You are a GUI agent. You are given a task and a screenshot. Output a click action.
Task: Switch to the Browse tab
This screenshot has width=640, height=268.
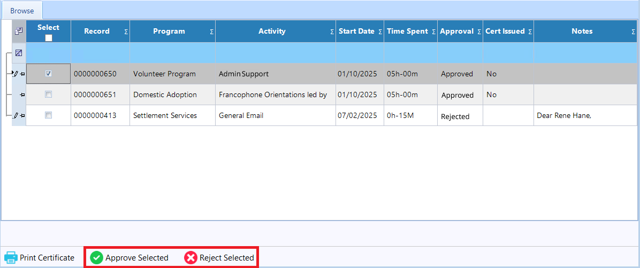(x=22, y=11)
